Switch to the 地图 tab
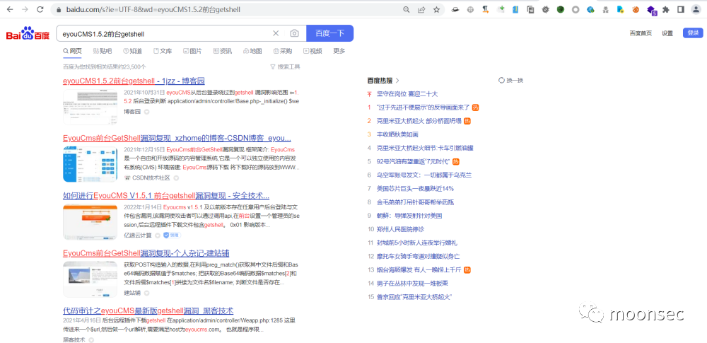707x343 pixels. [x=252, y=51]
